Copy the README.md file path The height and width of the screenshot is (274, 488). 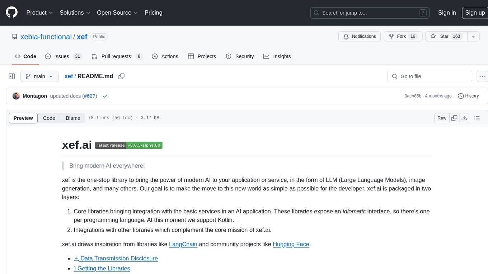point(121,76)
